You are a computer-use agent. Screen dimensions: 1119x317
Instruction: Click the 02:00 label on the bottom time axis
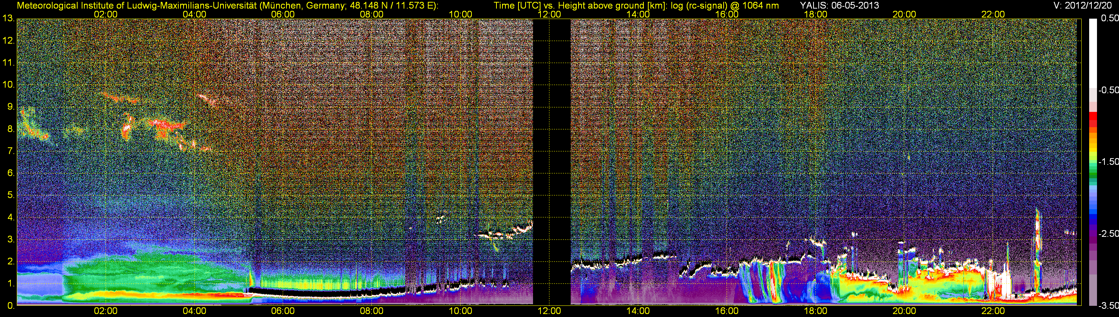pyautogui.click(x=106, y=311)
